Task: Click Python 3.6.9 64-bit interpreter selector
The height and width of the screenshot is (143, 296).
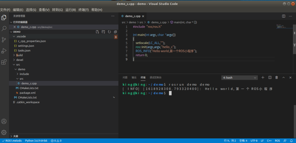Action: click(36, 141)
